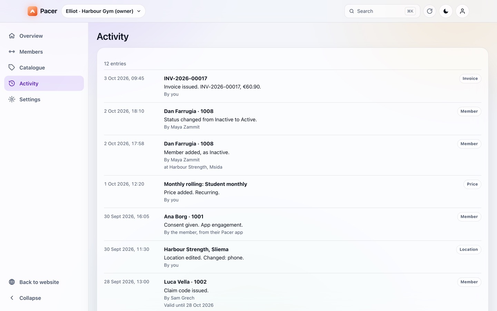The image size is (497, 311).
Task: Focus the Search field
Action: (x=382, y=11)
